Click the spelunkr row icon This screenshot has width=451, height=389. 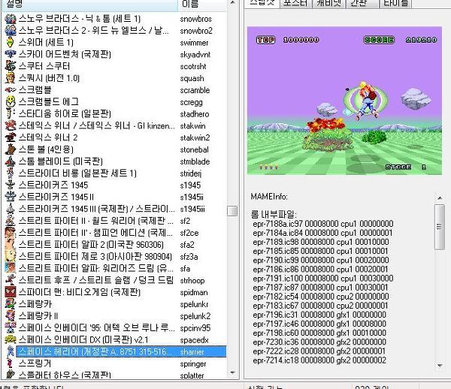click(x=11, y=304)
